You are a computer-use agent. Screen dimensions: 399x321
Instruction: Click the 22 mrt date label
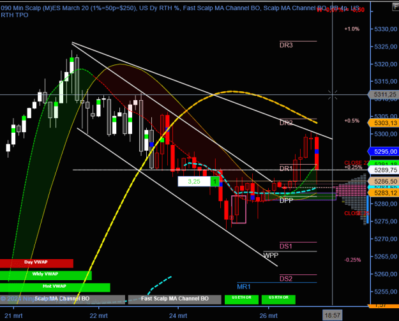click(x=98, y=316)
